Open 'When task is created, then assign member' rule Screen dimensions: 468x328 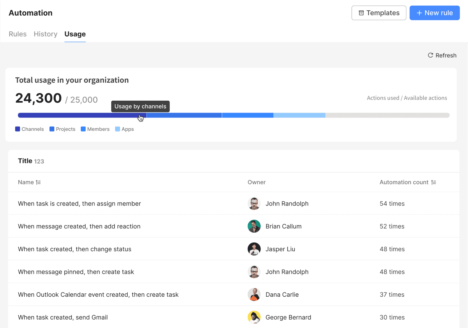tap(80, 204)
